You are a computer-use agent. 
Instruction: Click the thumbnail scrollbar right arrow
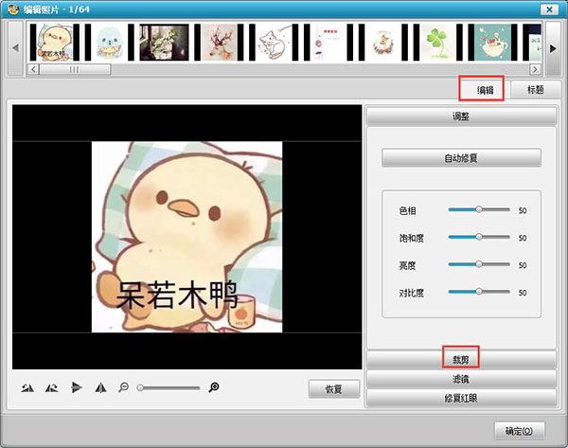tap(536, 69)
